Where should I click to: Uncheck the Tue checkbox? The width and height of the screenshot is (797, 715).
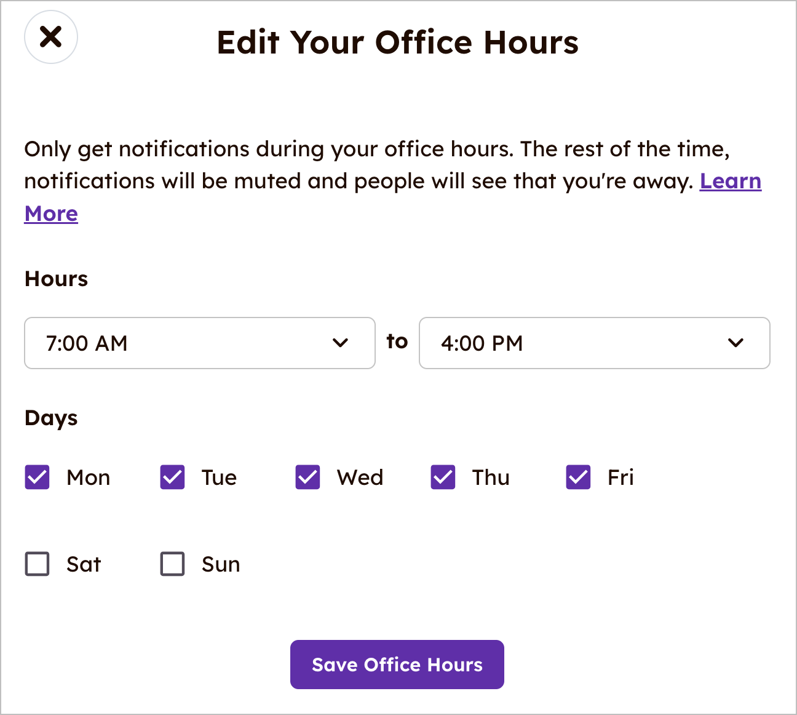click(172, 477)
